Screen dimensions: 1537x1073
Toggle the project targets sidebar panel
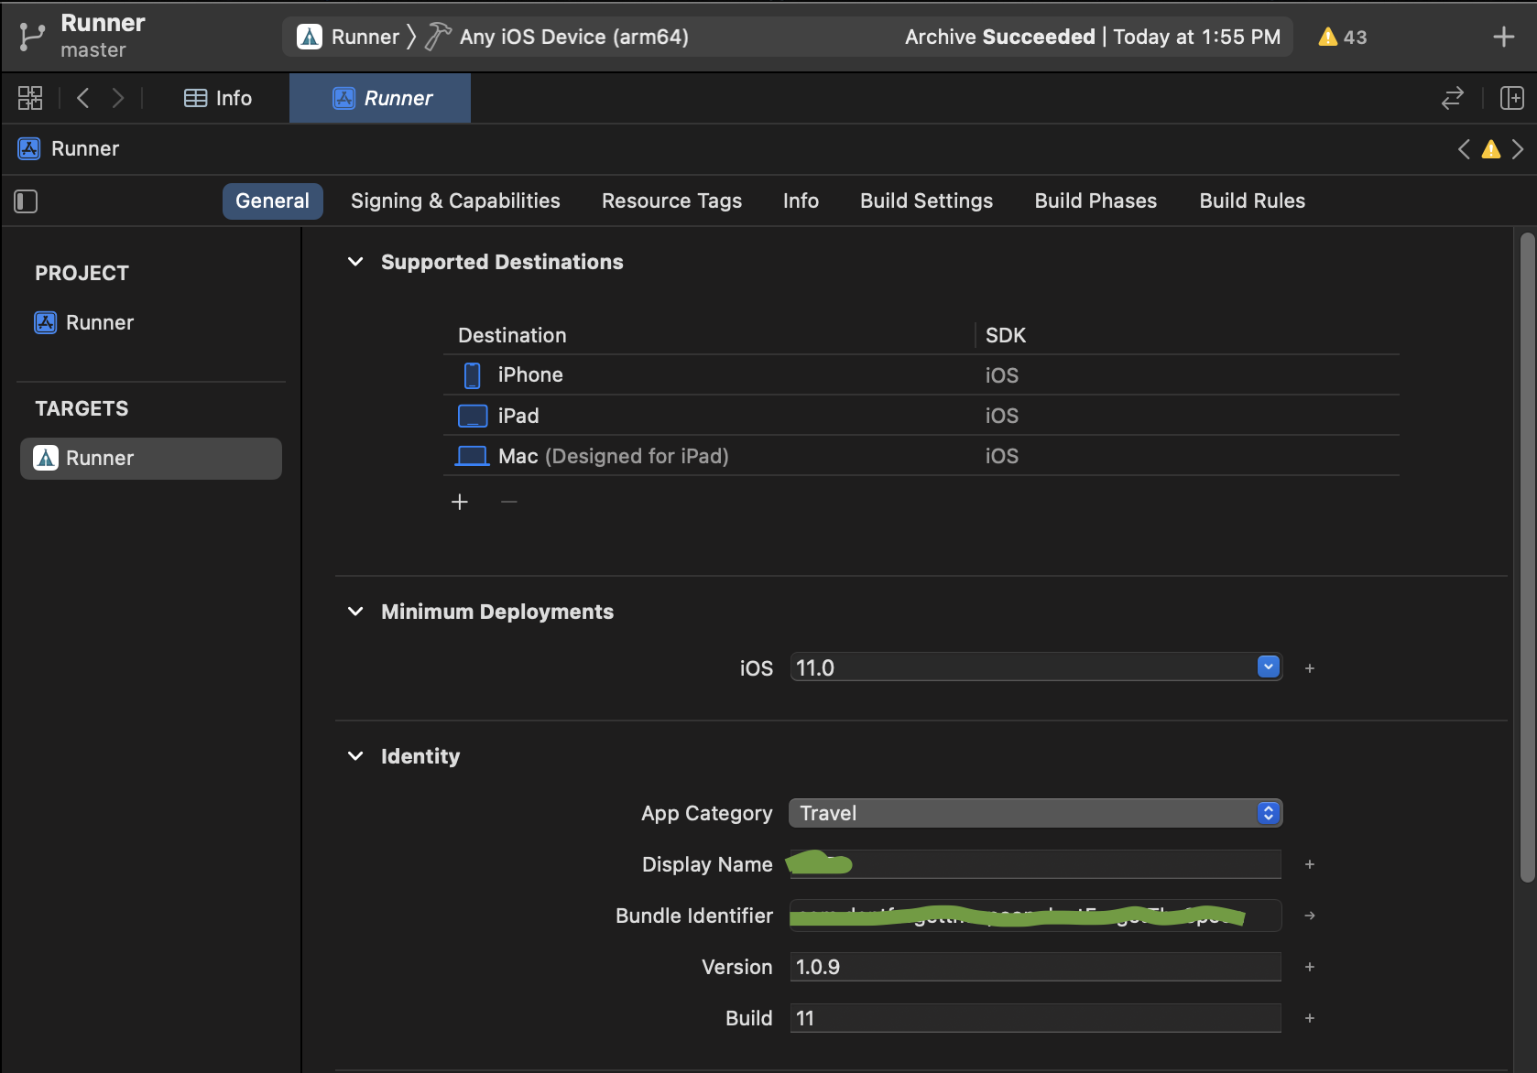tap(26, 201)
